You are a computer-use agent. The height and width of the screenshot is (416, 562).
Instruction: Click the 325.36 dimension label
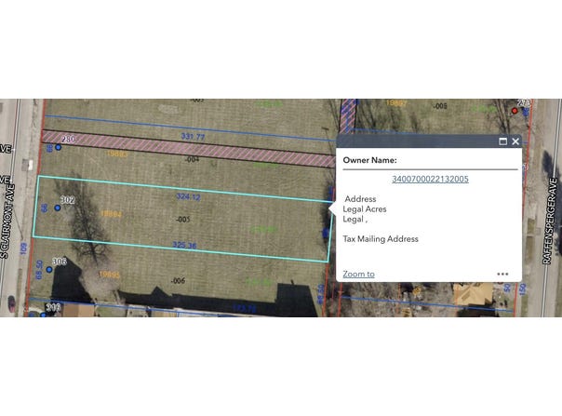tap(184, 245)
